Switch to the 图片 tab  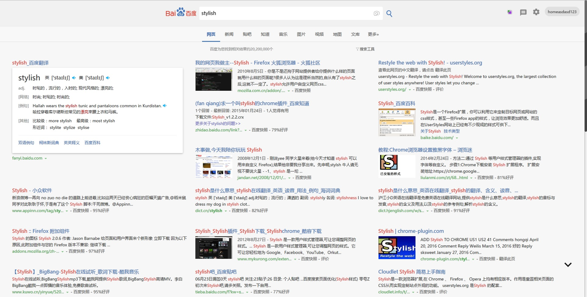click(301, 34)
